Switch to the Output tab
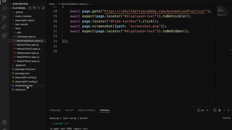Image resolution: width=232 pixels, height=130 pixels. point(69,110)
